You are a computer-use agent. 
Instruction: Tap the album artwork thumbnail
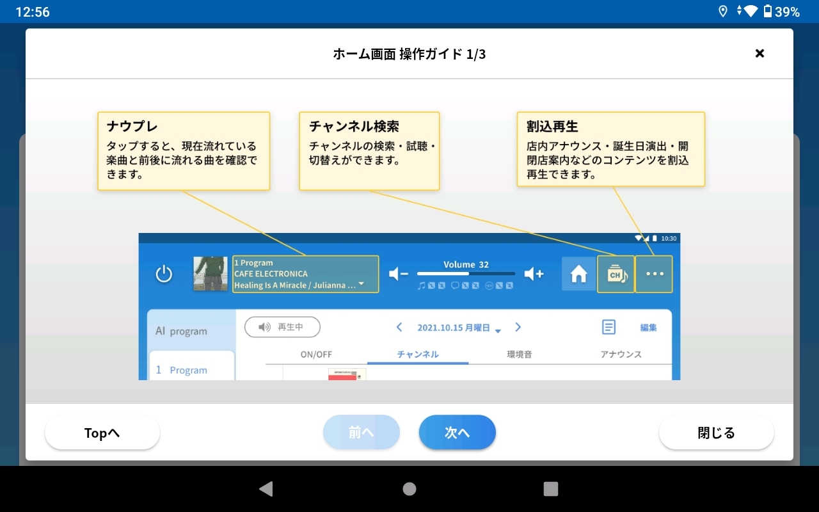(x=211, y=274)
